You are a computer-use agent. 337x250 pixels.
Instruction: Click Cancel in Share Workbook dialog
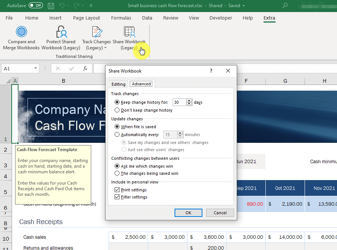point(220,213)
